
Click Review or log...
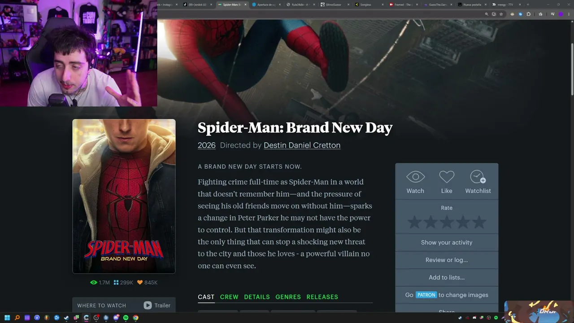click(x=447, y=260)
